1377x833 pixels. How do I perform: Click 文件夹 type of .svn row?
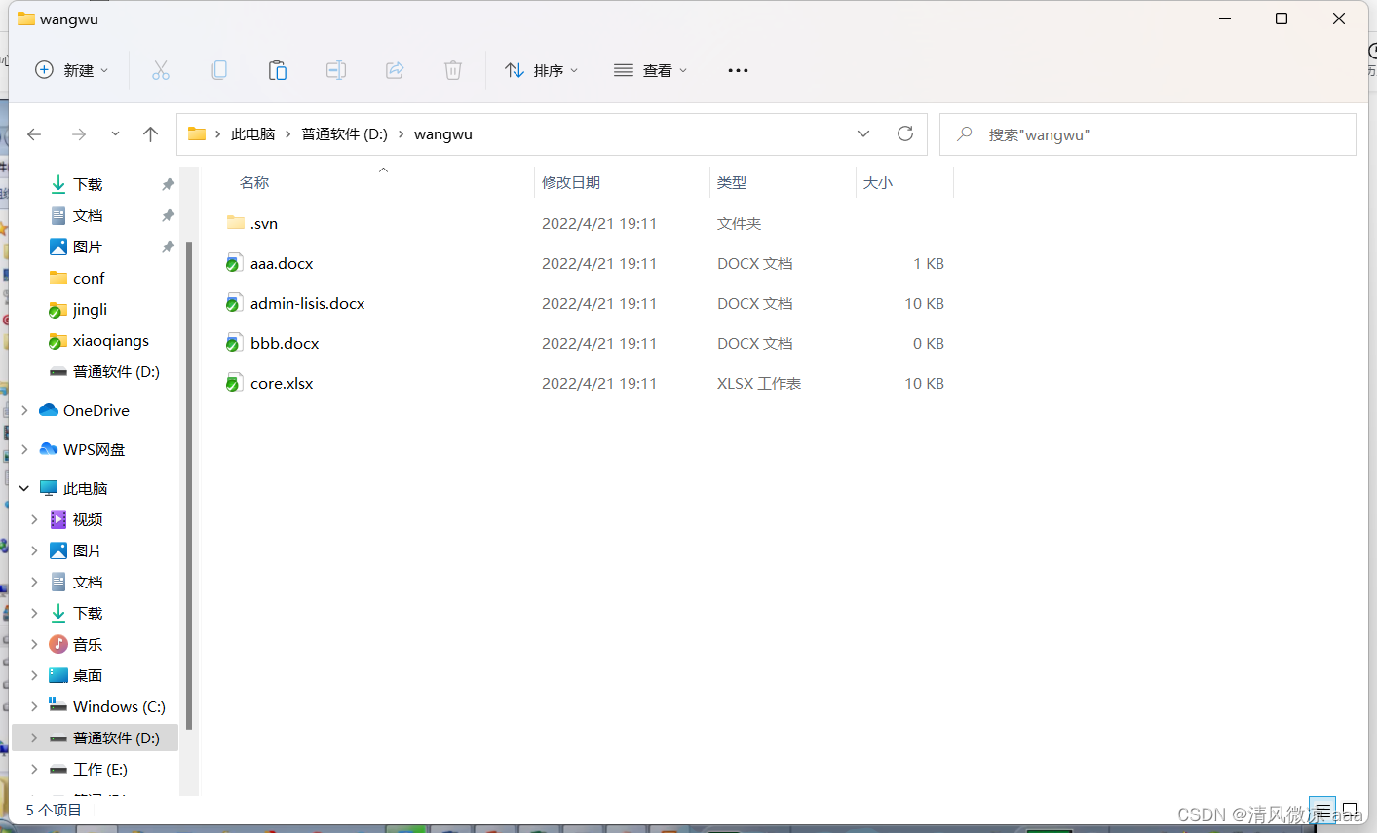739,223
